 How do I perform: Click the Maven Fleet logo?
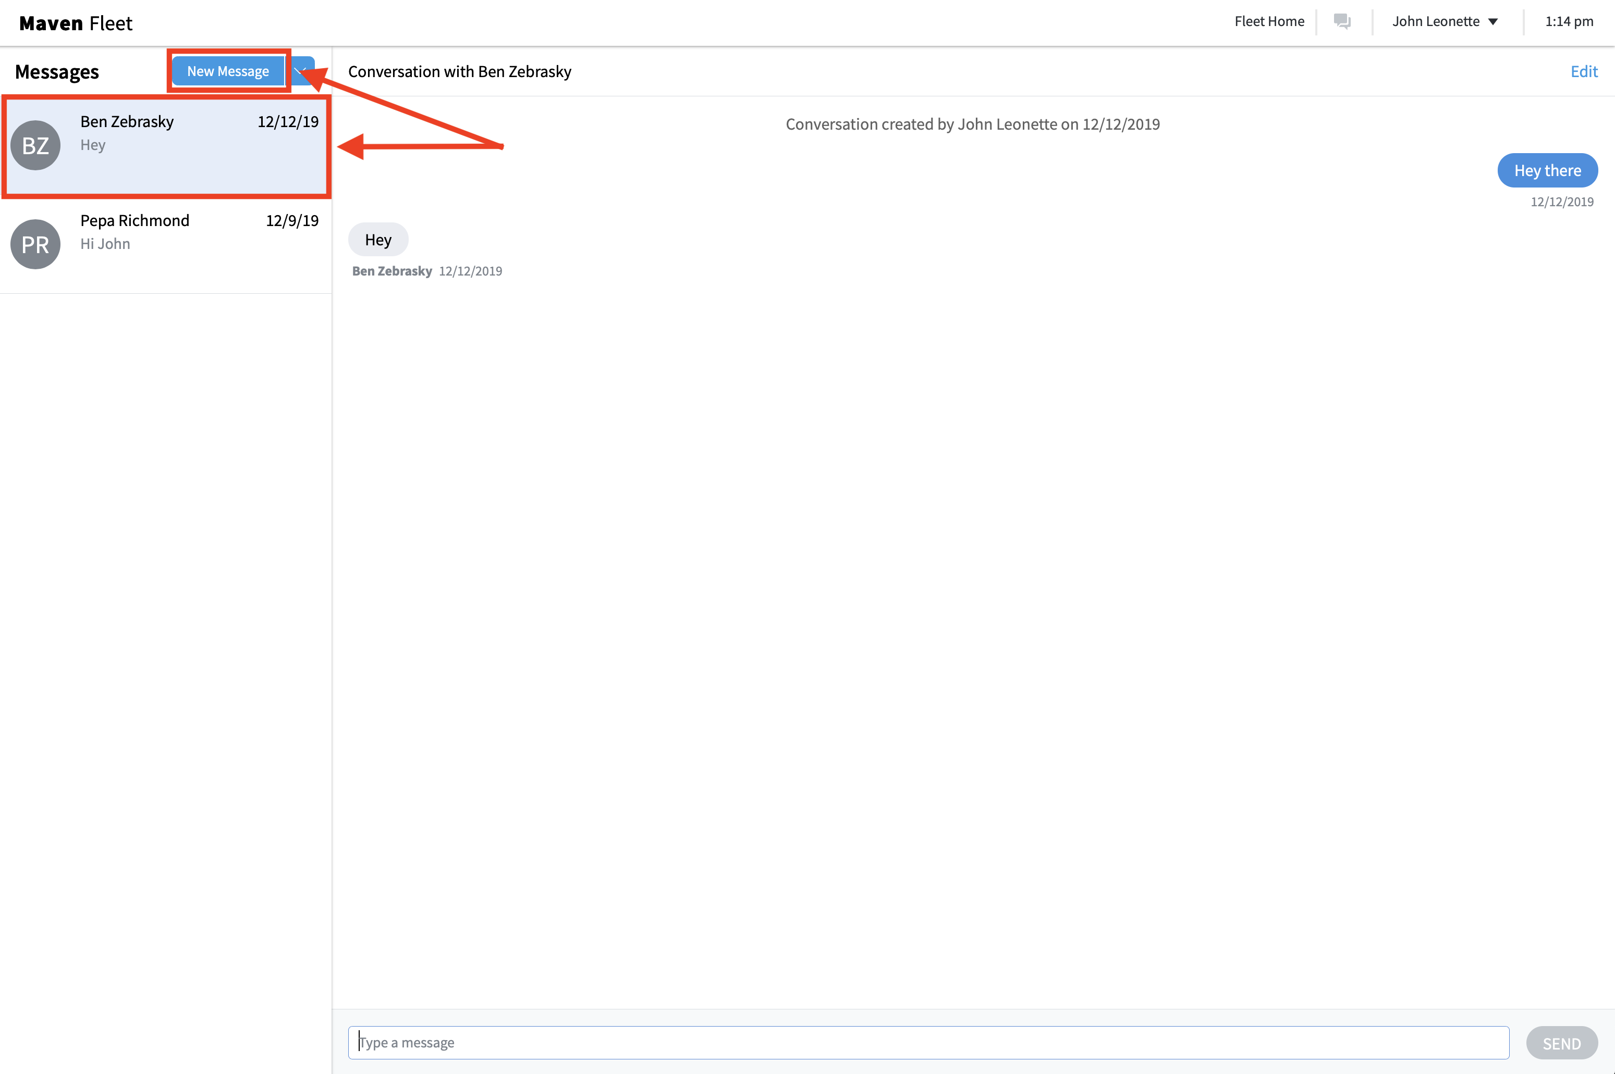(x=76, y=23)
